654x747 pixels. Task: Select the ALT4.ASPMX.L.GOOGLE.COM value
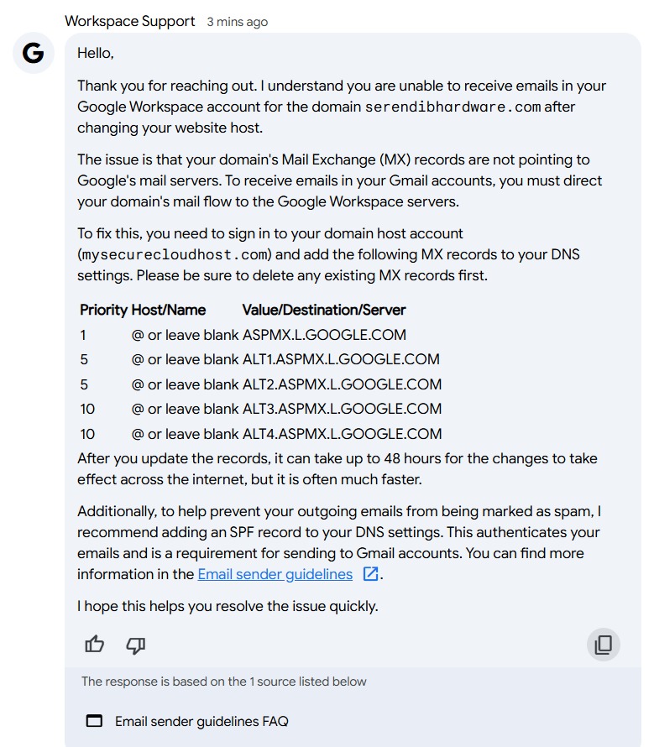pos(343,434)
